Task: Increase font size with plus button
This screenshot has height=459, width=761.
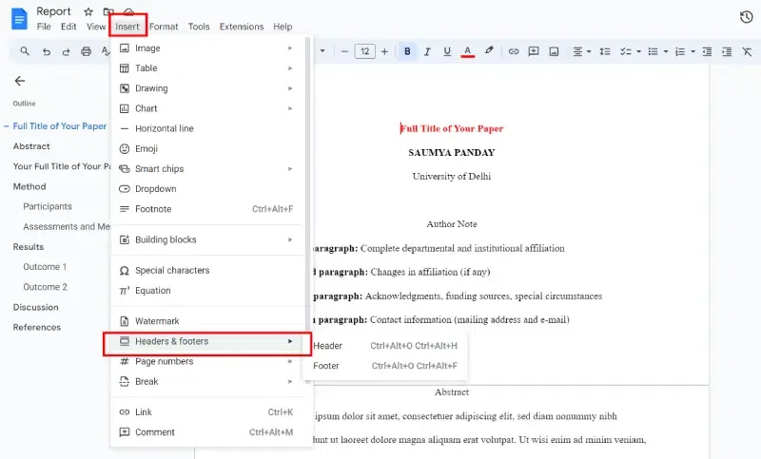Action: pyautogui.click(x=384, y=51)
